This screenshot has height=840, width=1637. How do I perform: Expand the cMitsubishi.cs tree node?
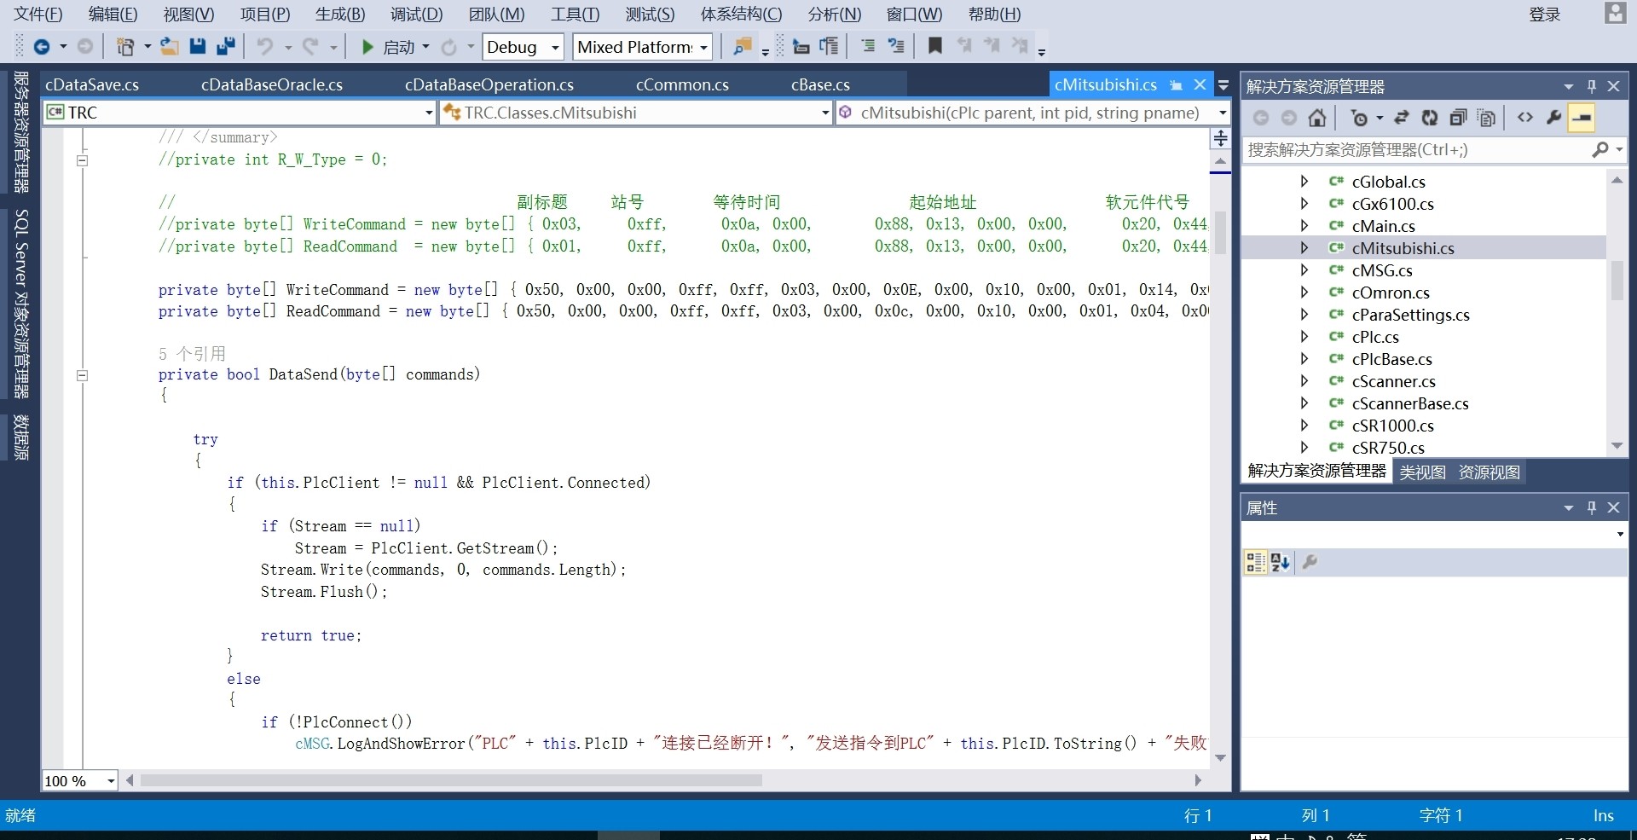pos(1304,247)
